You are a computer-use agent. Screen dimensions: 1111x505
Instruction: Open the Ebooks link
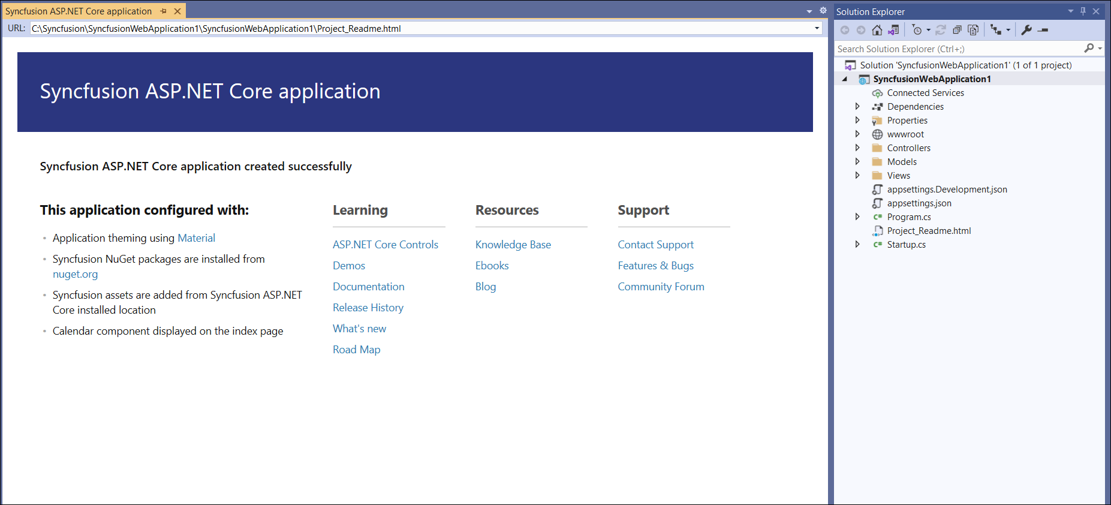(492, 266)
